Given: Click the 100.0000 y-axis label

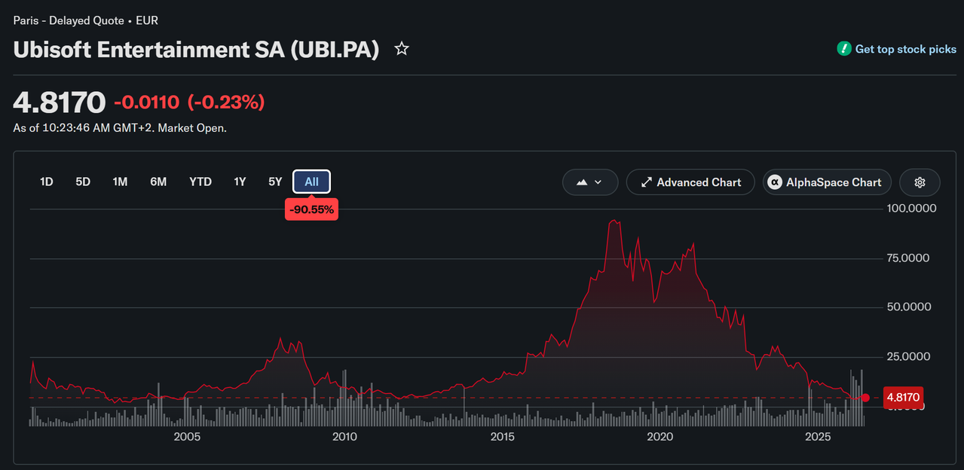Looking at the screenshot, I should pos(913,208).
